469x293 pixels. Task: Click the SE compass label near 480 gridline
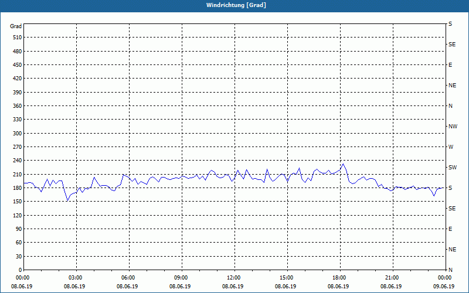tap(452, 45)
